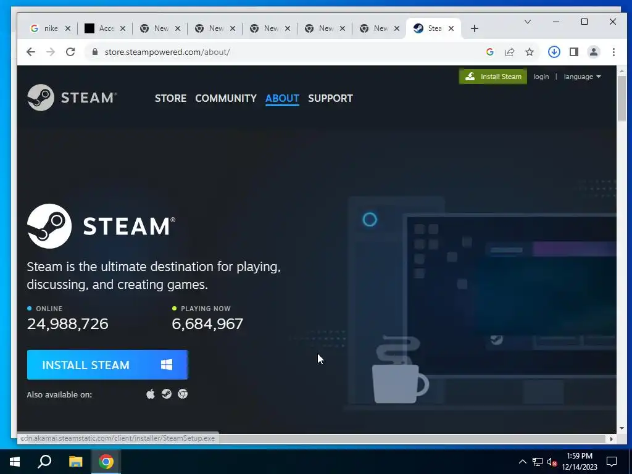Open the notification center icon
Viewport: 632px width, 474px height.
point(612,462)
